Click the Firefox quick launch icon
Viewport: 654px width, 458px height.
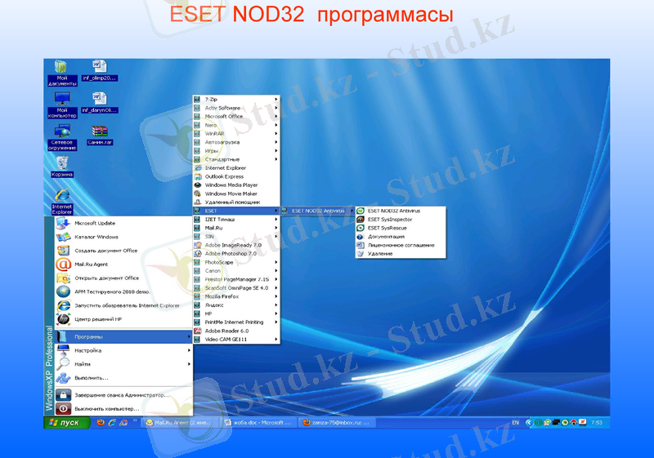coord(101,422)
